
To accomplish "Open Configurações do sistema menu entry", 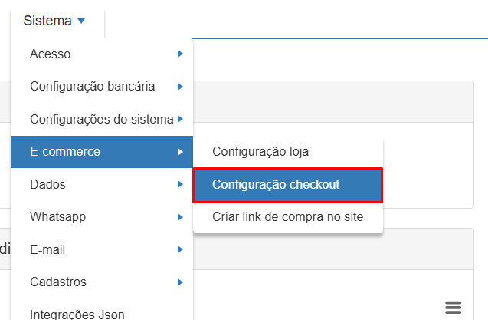I will click(101, 119).
